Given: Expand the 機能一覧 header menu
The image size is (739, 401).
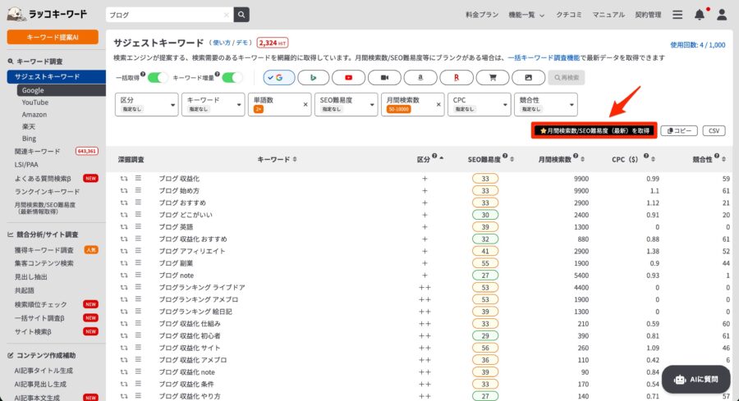Looking at the screenshot, I should [526, 15].
